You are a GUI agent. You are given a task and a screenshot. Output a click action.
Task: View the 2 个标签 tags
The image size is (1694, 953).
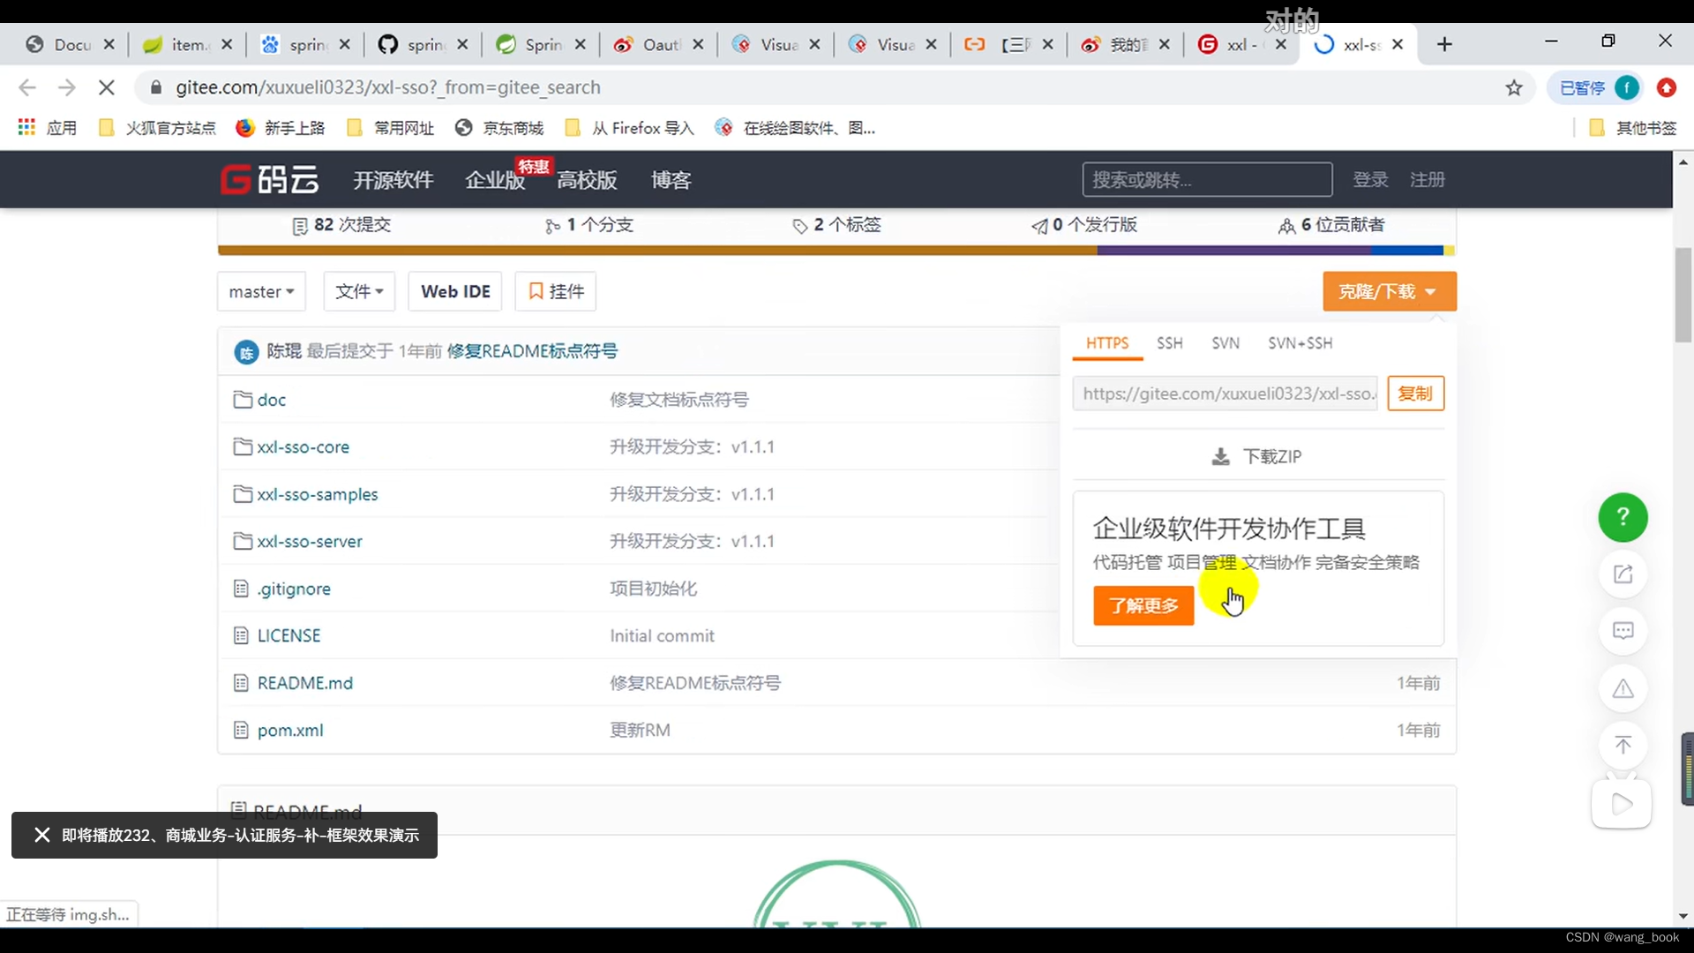point(836,225)
